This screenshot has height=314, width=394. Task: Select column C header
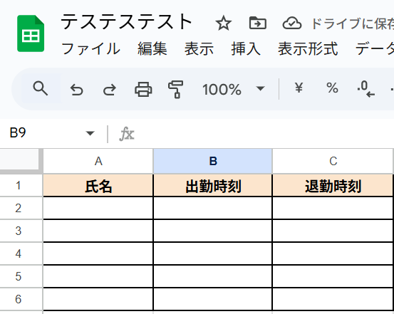(x=333, y=161)
